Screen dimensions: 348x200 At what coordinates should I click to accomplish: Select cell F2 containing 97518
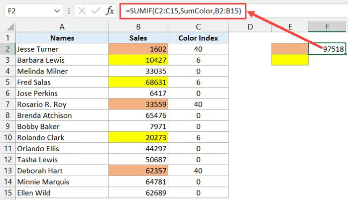click(x=327, y=49)
